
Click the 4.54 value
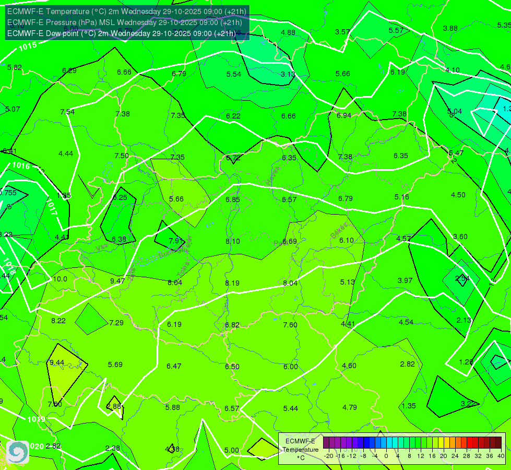[406, 322]
